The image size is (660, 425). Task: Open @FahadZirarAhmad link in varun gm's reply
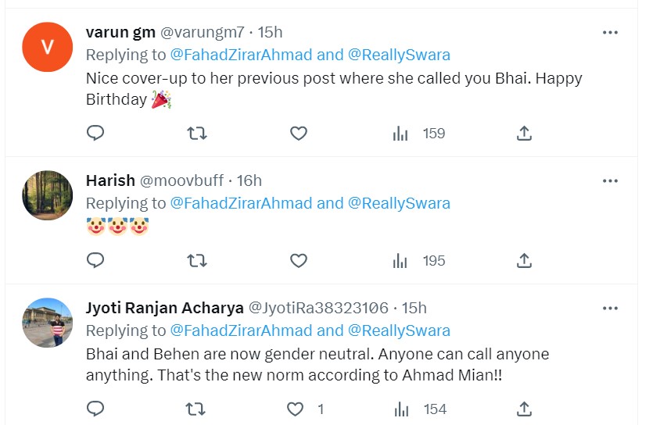[241, 55]
